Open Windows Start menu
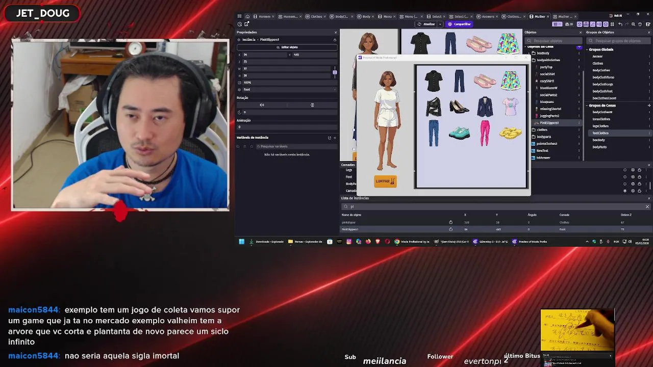Viewport: 653px width, 367px height. pyautogui.click(x=241, y=242)
